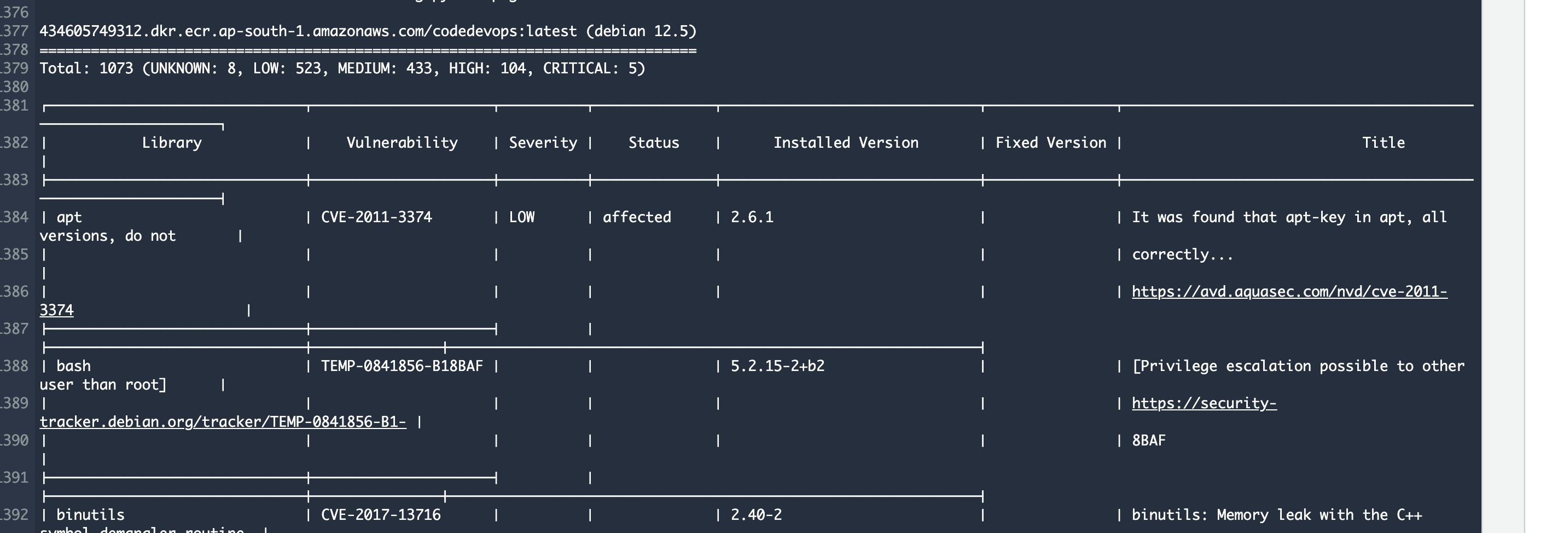Click the Privilege escalation title text
This screenshot has height=533, width=1558.
1298,366
